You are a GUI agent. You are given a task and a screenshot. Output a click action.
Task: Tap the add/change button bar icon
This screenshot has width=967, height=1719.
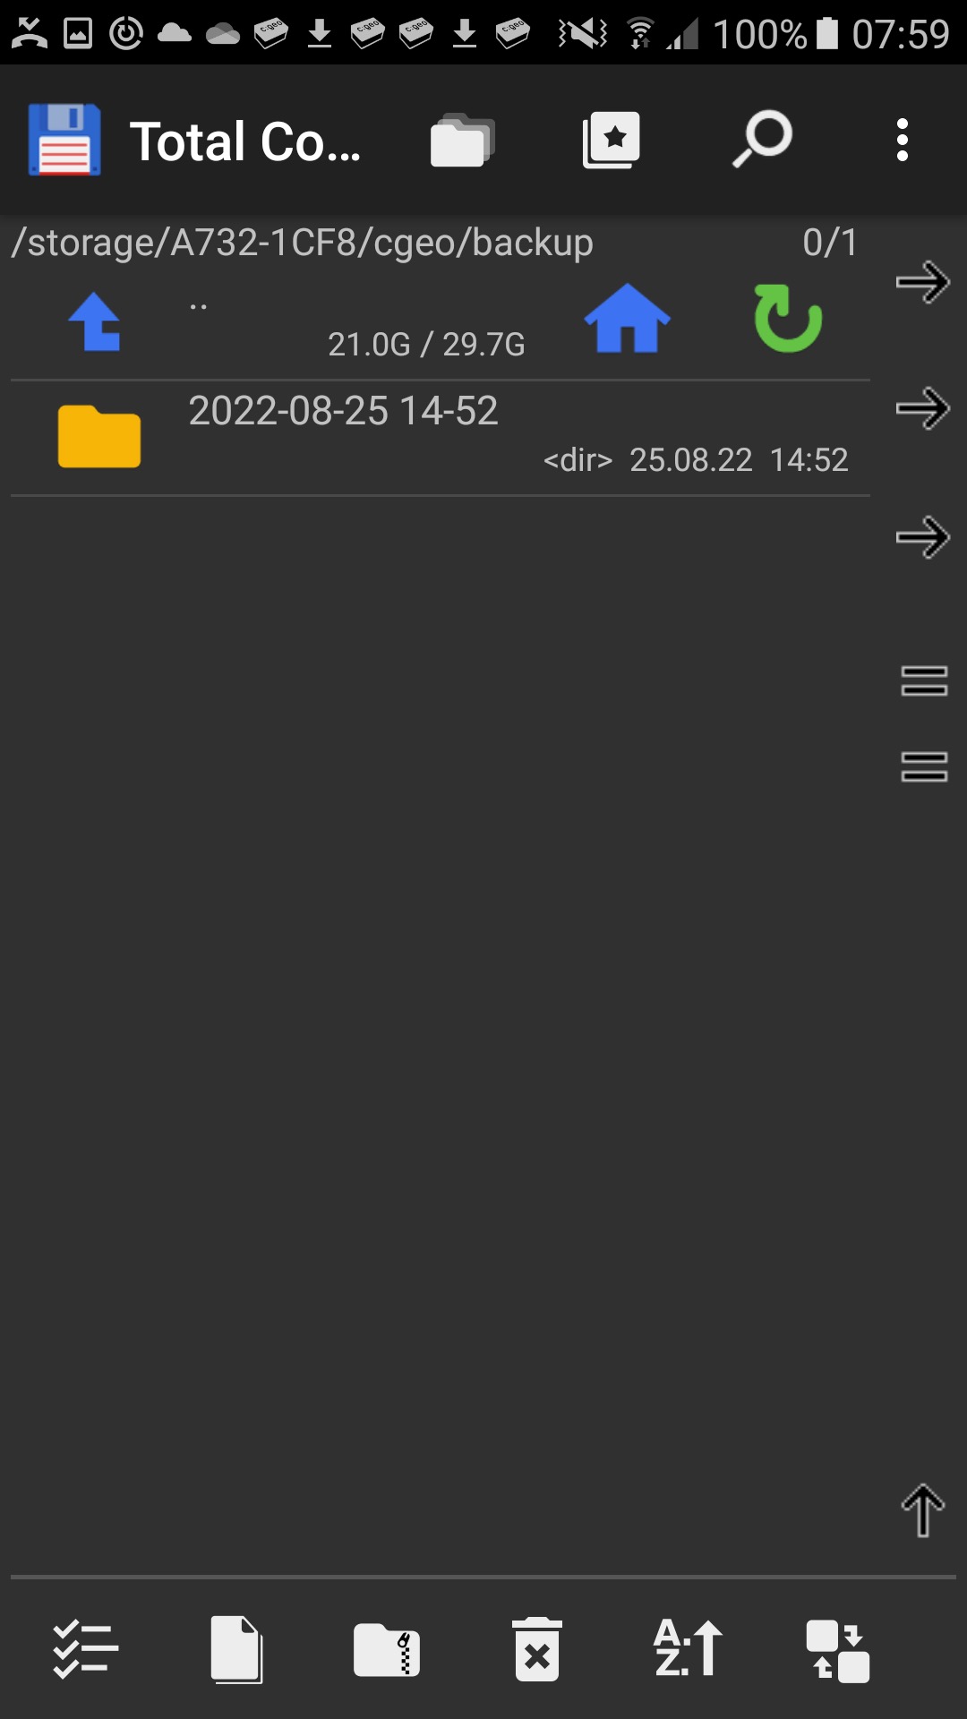(x=838, y=1650)
